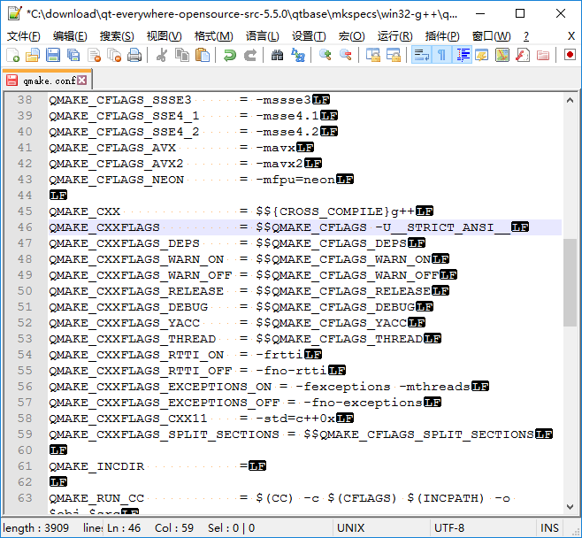Viewport: 582px width, 538px height.
Task: Copy selection using Copy icon
Action: pyautogui.click(x=182, y=56)
